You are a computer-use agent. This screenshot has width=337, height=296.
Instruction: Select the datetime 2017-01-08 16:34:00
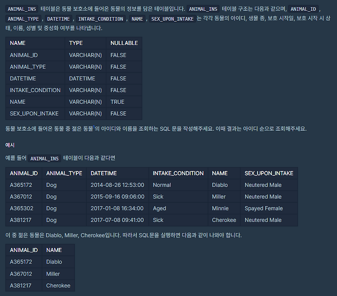coord(117,208)
